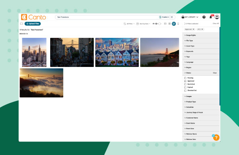Image resolution: width=239 pixels, height=155 pixels.
Task: Adjust the thumbnail size slider
Action: (x=157, y=24)
